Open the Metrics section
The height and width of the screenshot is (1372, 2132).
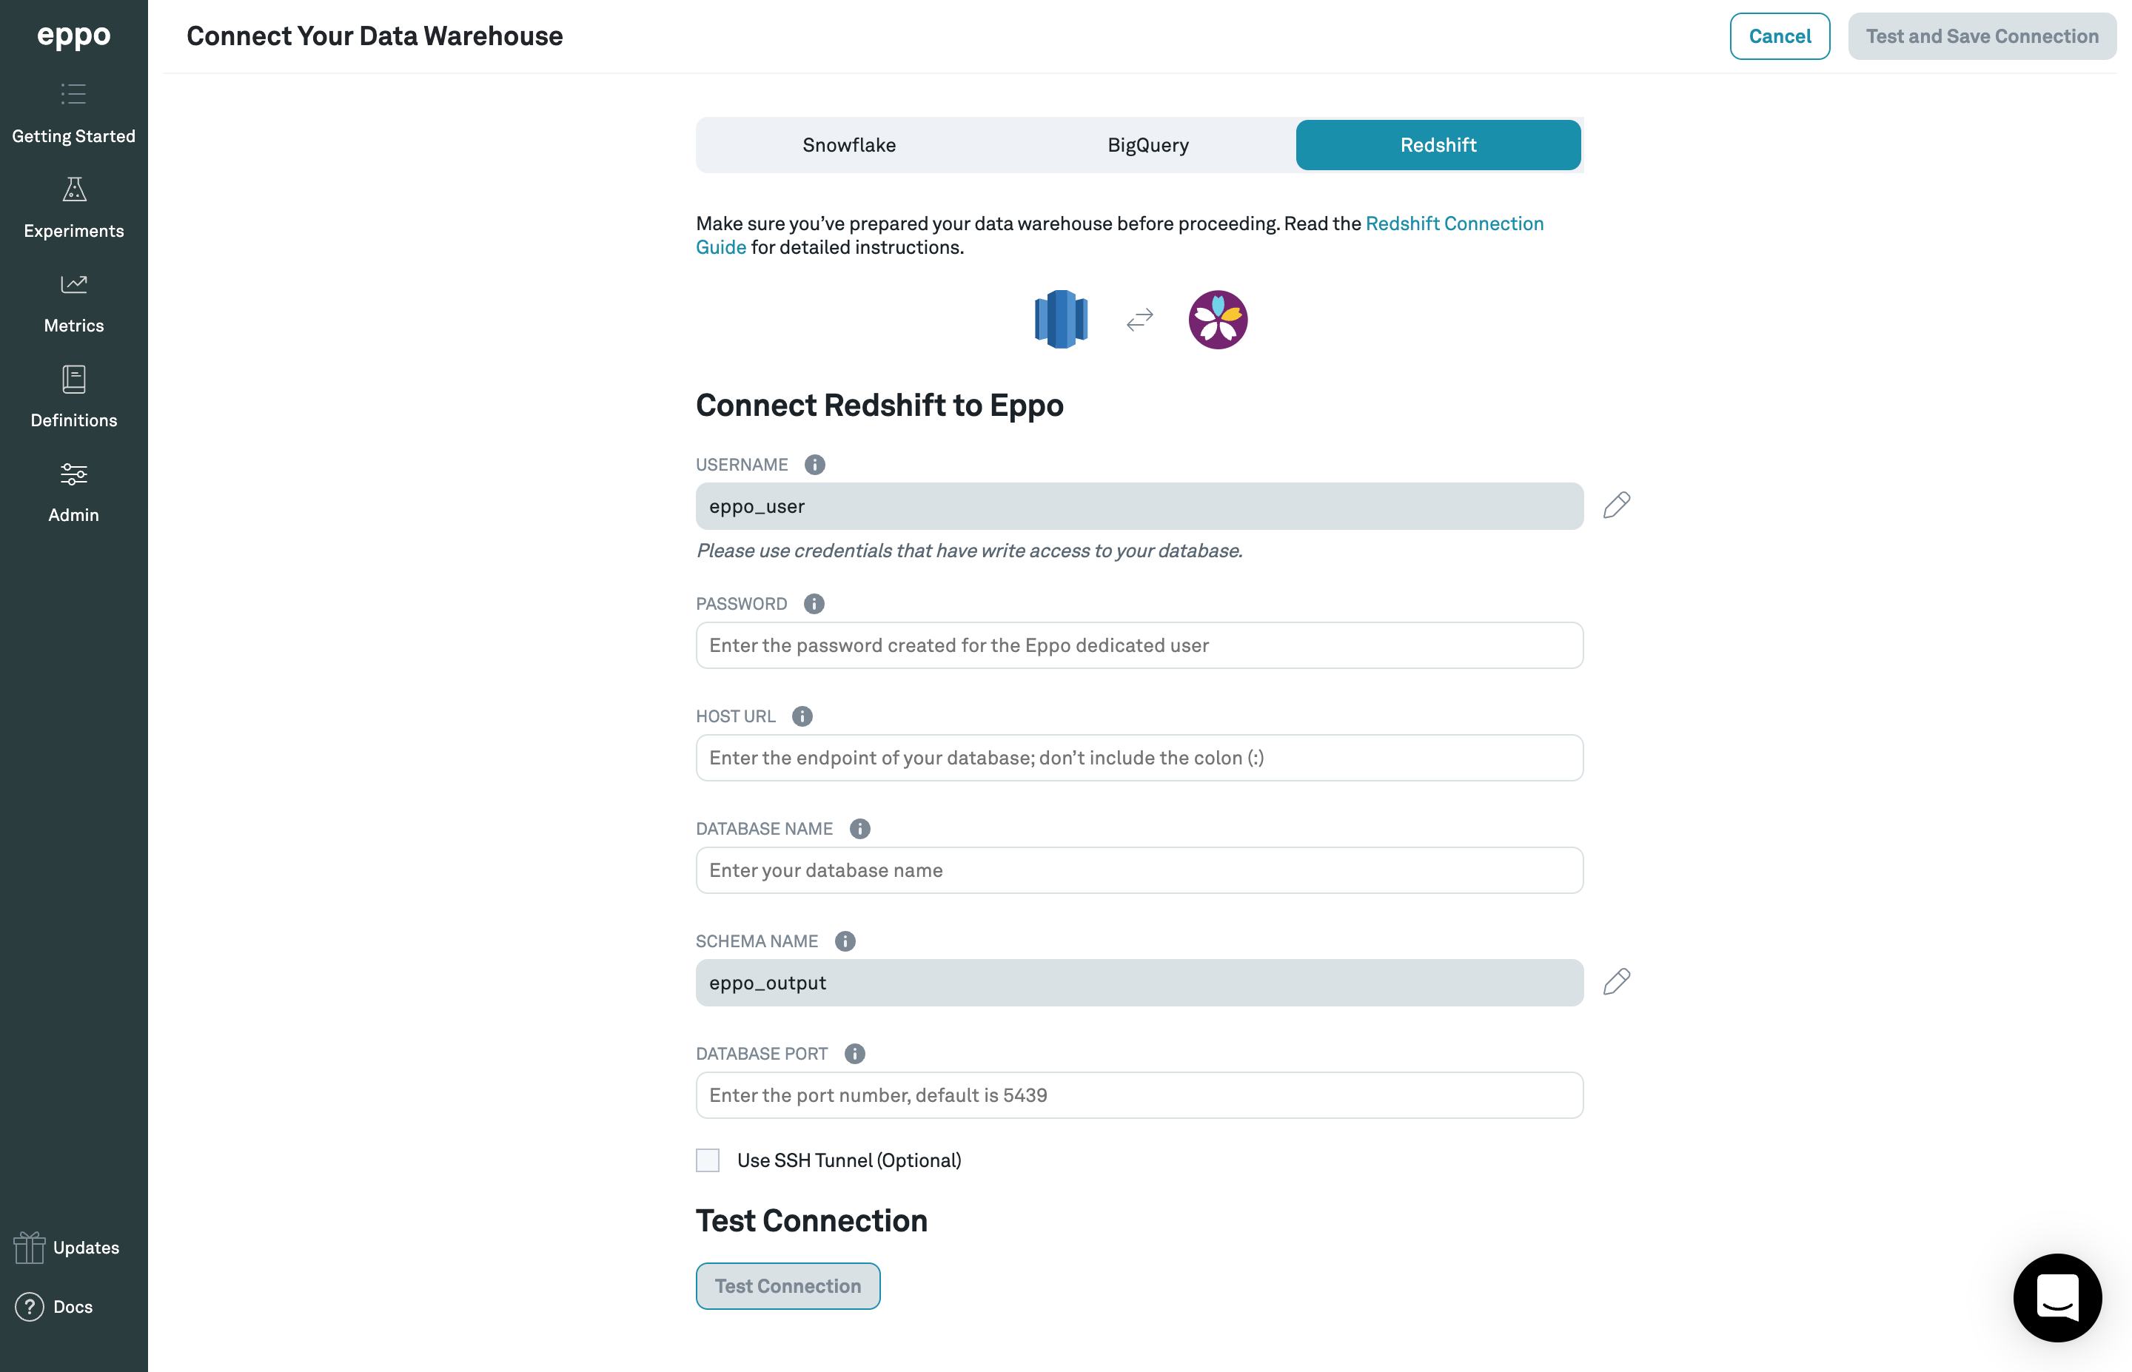tap(73, 303)
